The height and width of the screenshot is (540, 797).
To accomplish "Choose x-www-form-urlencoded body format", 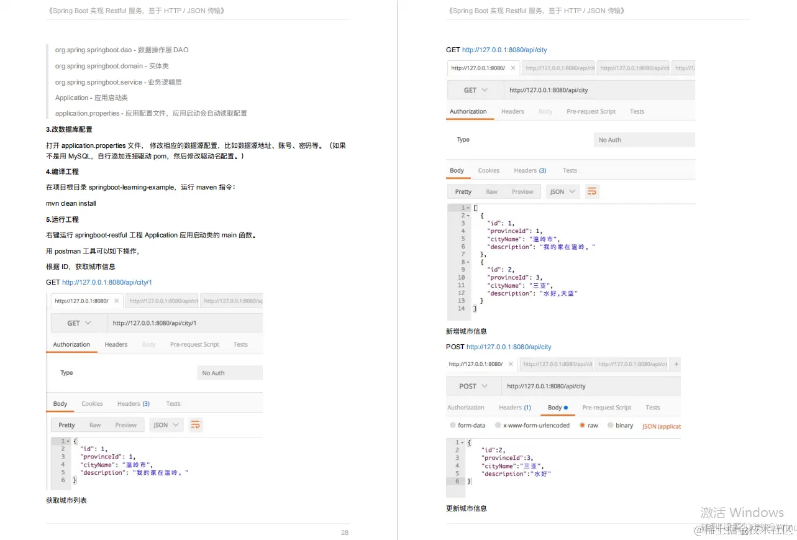I will coord(497,425).
